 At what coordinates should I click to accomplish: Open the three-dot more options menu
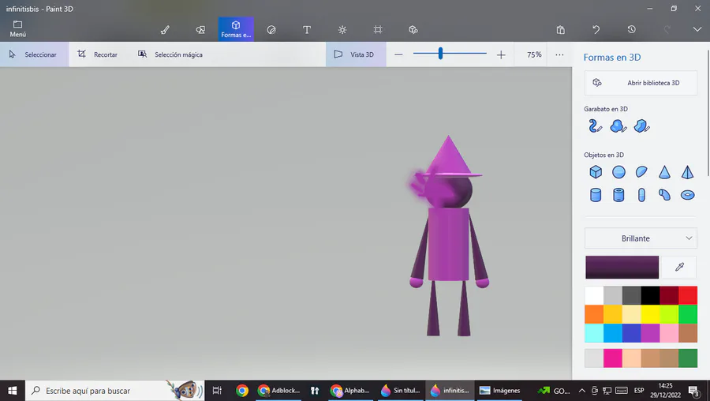coord(559,54)
